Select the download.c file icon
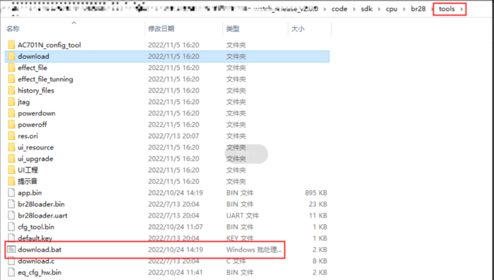This screenshot has width=494, height=280. pyautogui.click(x=11, y=261)
